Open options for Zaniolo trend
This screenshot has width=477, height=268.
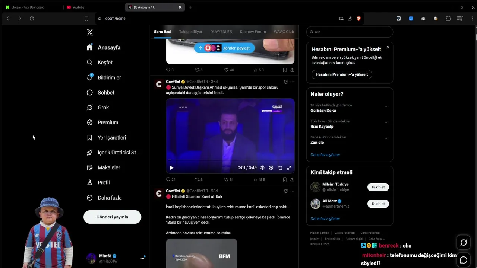386,138
